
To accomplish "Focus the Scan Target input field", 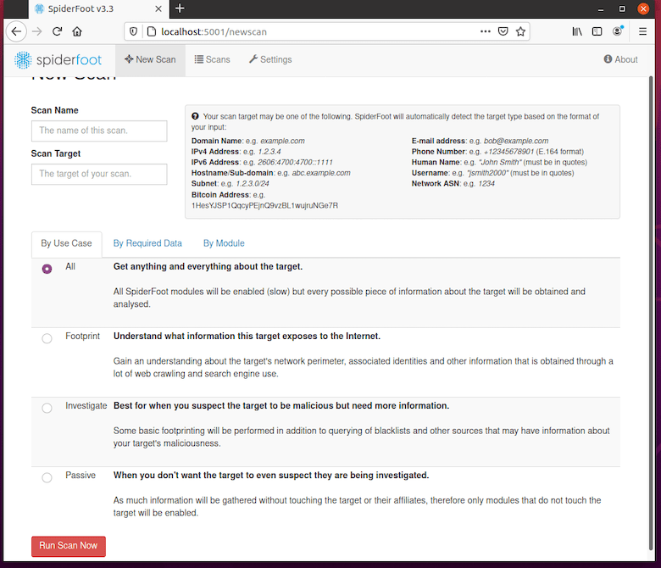I will click(99, 174).
